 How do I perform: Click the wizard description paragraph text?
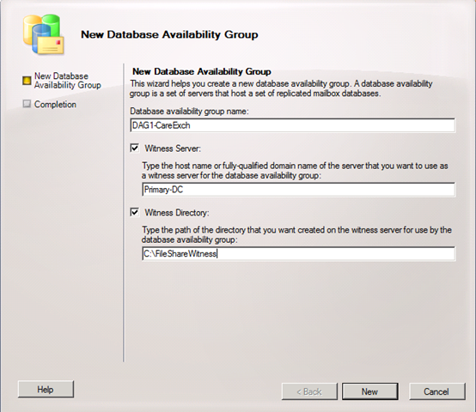click(x=281, y=88)
